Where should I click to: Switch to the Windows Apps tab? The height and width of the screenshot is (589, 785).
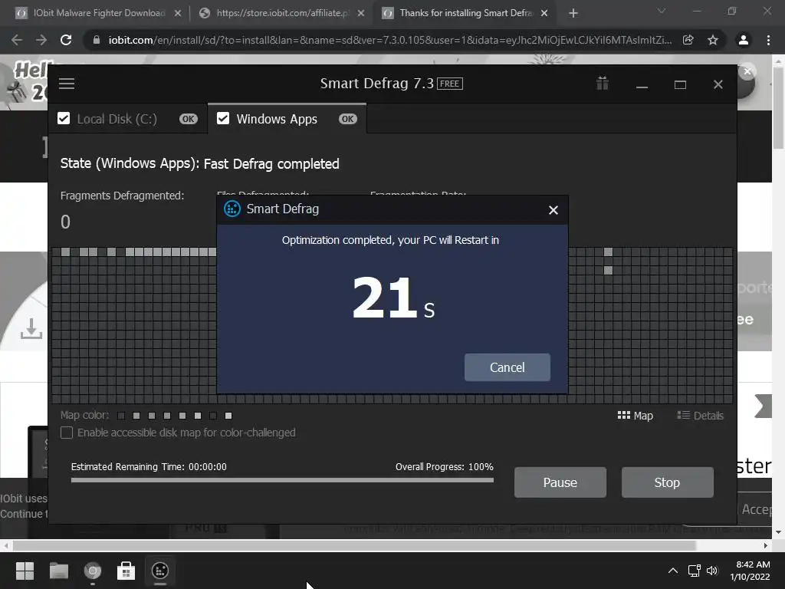tap(287, 119)
